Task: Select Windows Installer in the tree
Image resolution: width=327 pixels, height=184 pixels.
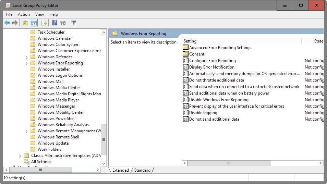Action: [53, 69]
